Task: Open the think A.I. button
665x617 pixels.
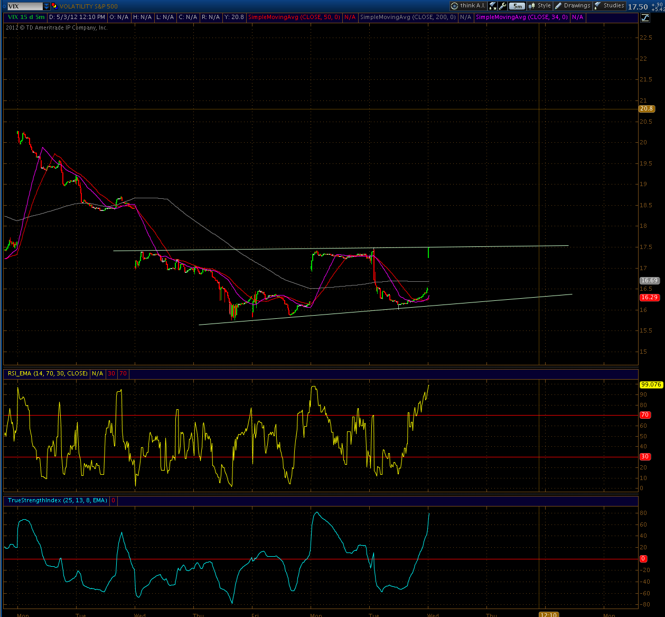Action: [468, 6]
